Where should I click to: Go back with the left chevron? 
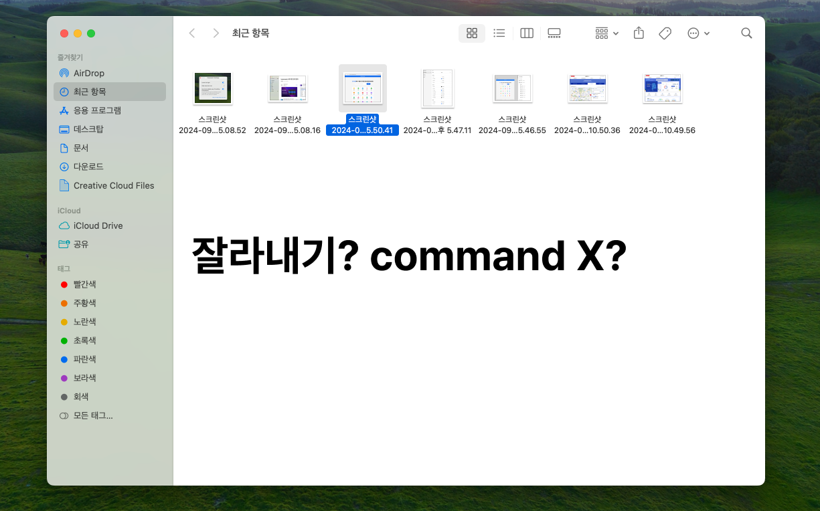coord(192,33)
